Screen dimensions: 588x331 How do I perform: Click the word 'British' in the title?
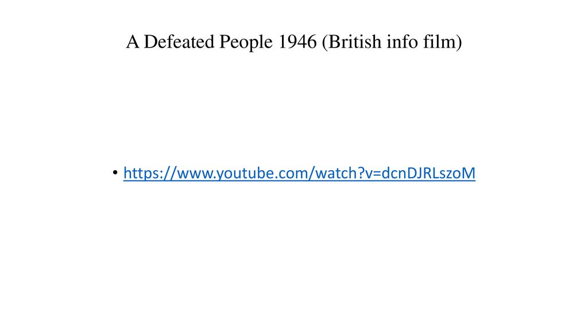355,41
